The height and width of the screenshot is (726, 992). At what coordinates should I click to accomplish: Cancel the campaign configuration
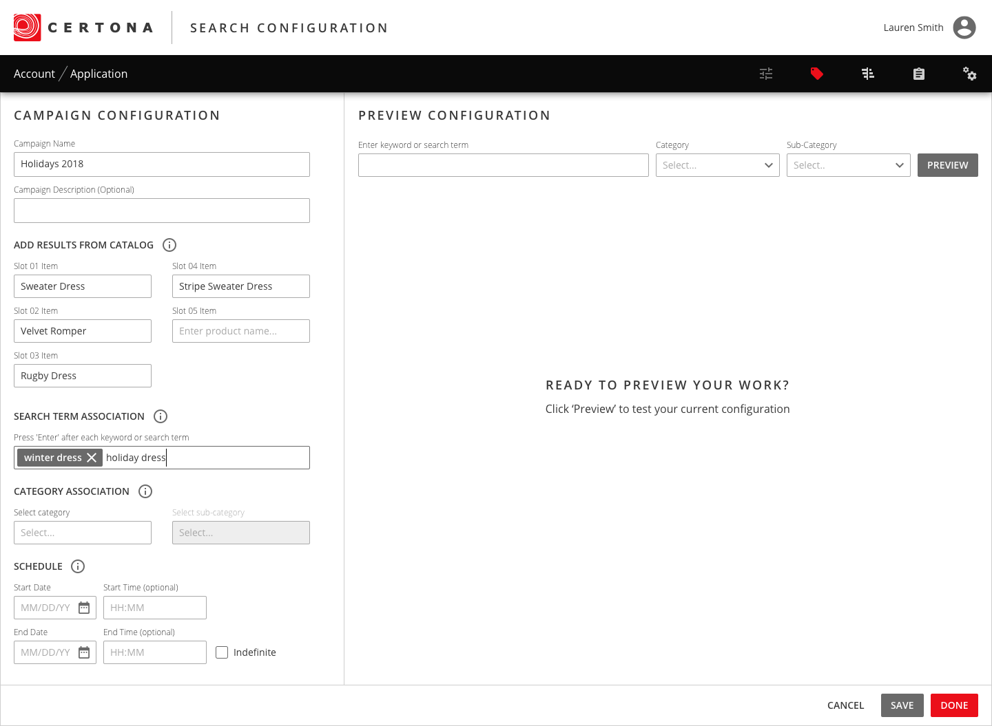[x=845, y=705]
